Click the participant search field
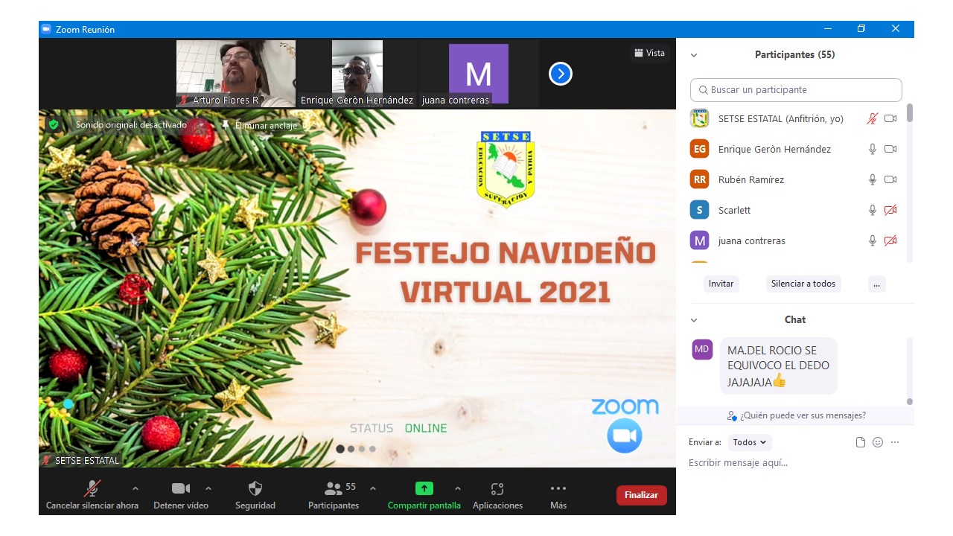Image resolution: width=953 pixels, height=536 pixels. coord(796,90)
